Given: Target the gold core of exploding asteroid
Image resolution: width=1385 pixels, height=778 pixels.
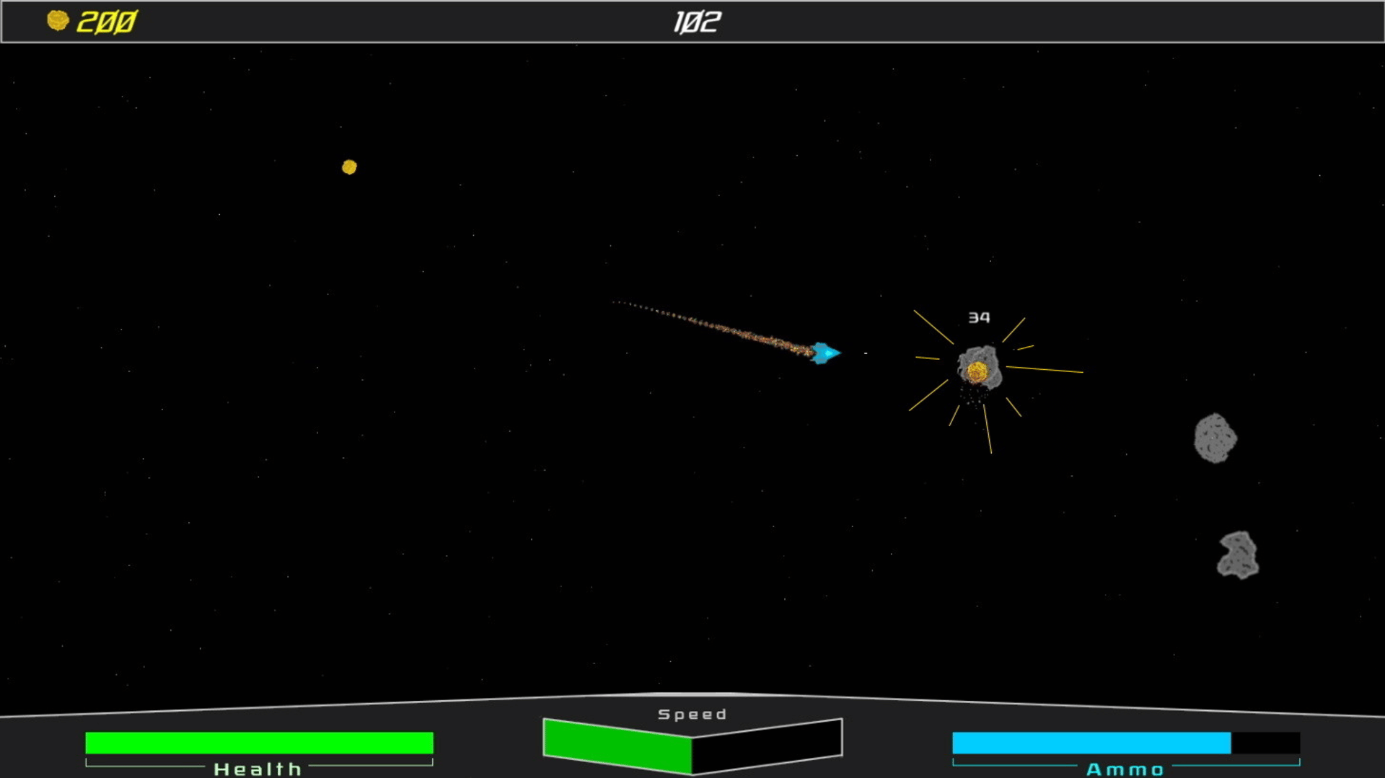Looking at the screenshot, I should (x=977, y=372).
